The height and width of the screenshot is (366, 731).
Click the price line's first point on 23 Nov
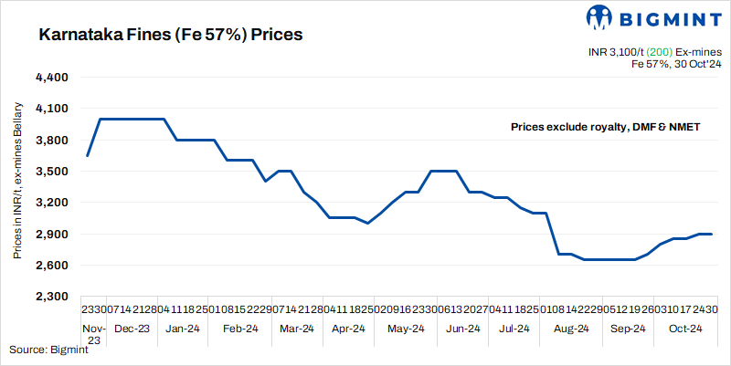[87, 156]
